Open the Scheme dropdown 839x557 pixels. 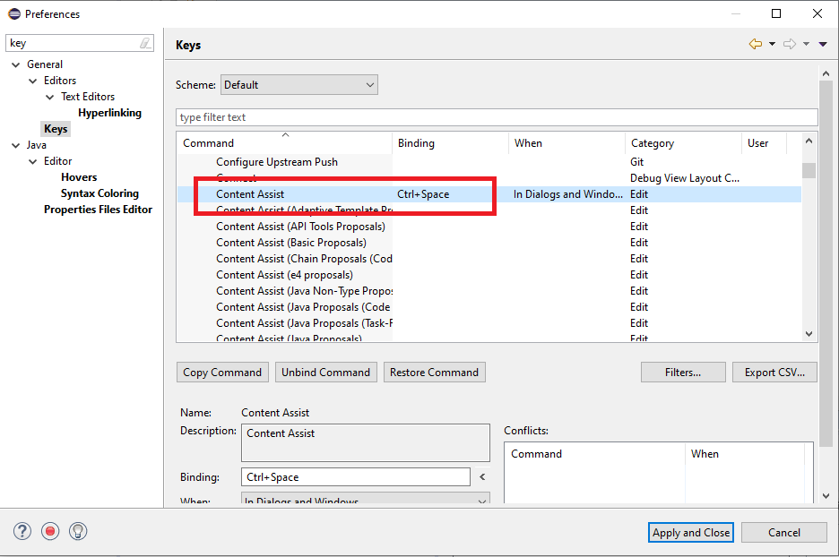tap(298, 85)
